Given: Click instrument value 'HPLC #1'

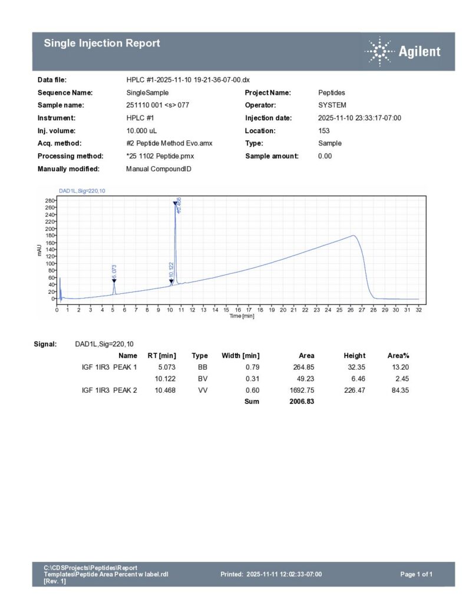Looking at the screenshot, I should pyautogui.click(x=140, y=118).
